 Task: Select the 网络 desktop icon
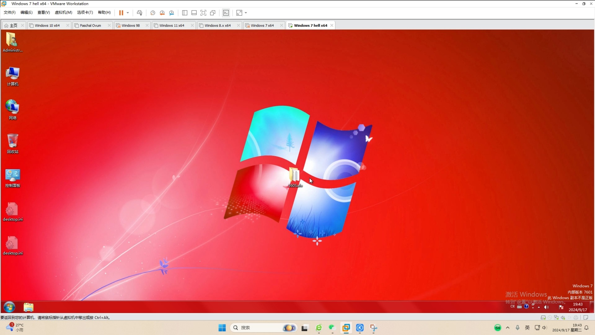pos(13,110)
